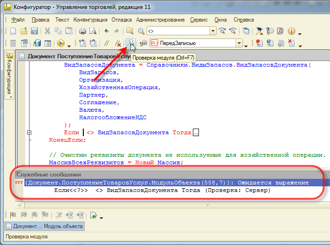The height and width of the screenshot is (245, 330).
Task: Open the Окна menu
Action: click(220, 20)
